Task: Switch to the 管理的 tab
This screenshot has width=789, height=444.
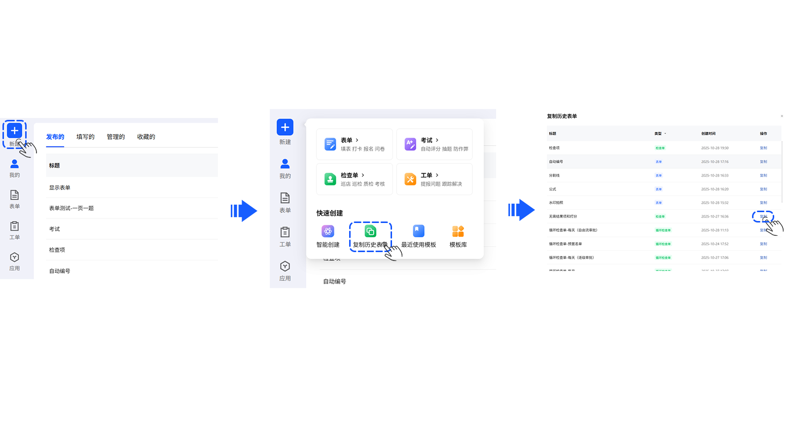Action: tap(116, 137)
